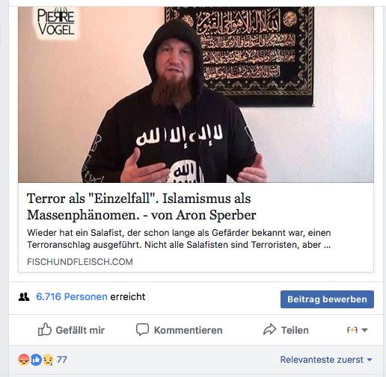
Task: Click the sad crying reaction emoji
Action: [48, 360]
